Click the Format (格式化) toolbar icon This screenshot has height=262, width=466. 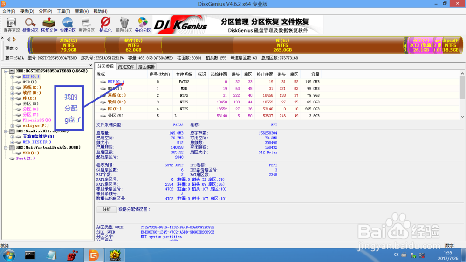click(105, 25)
